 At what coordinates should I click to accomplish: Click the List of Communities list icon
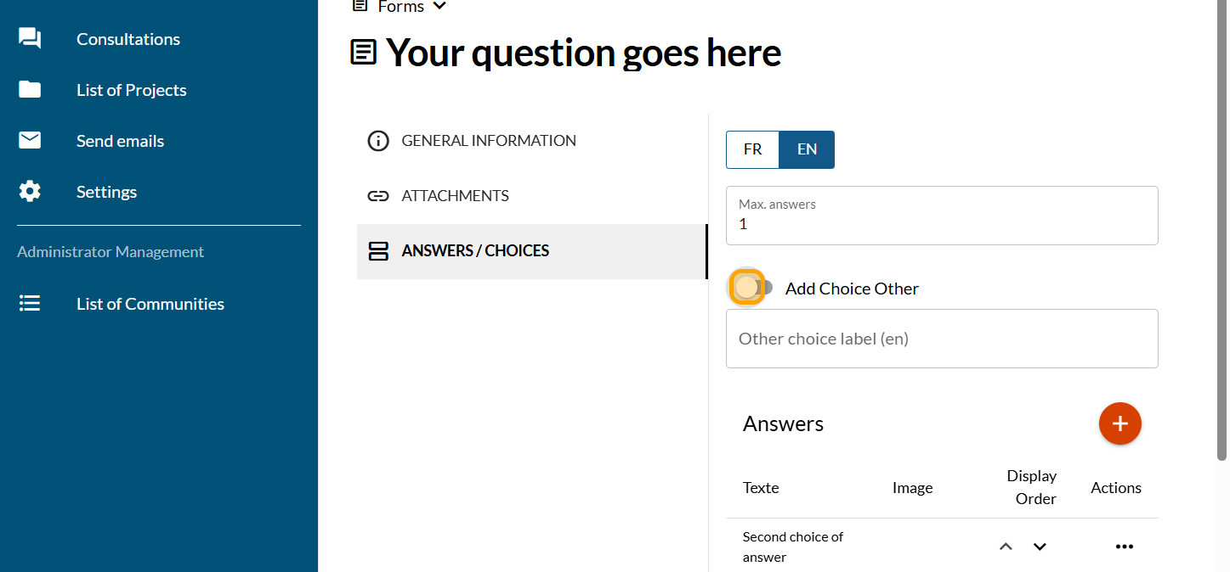[x=30, y=304]
